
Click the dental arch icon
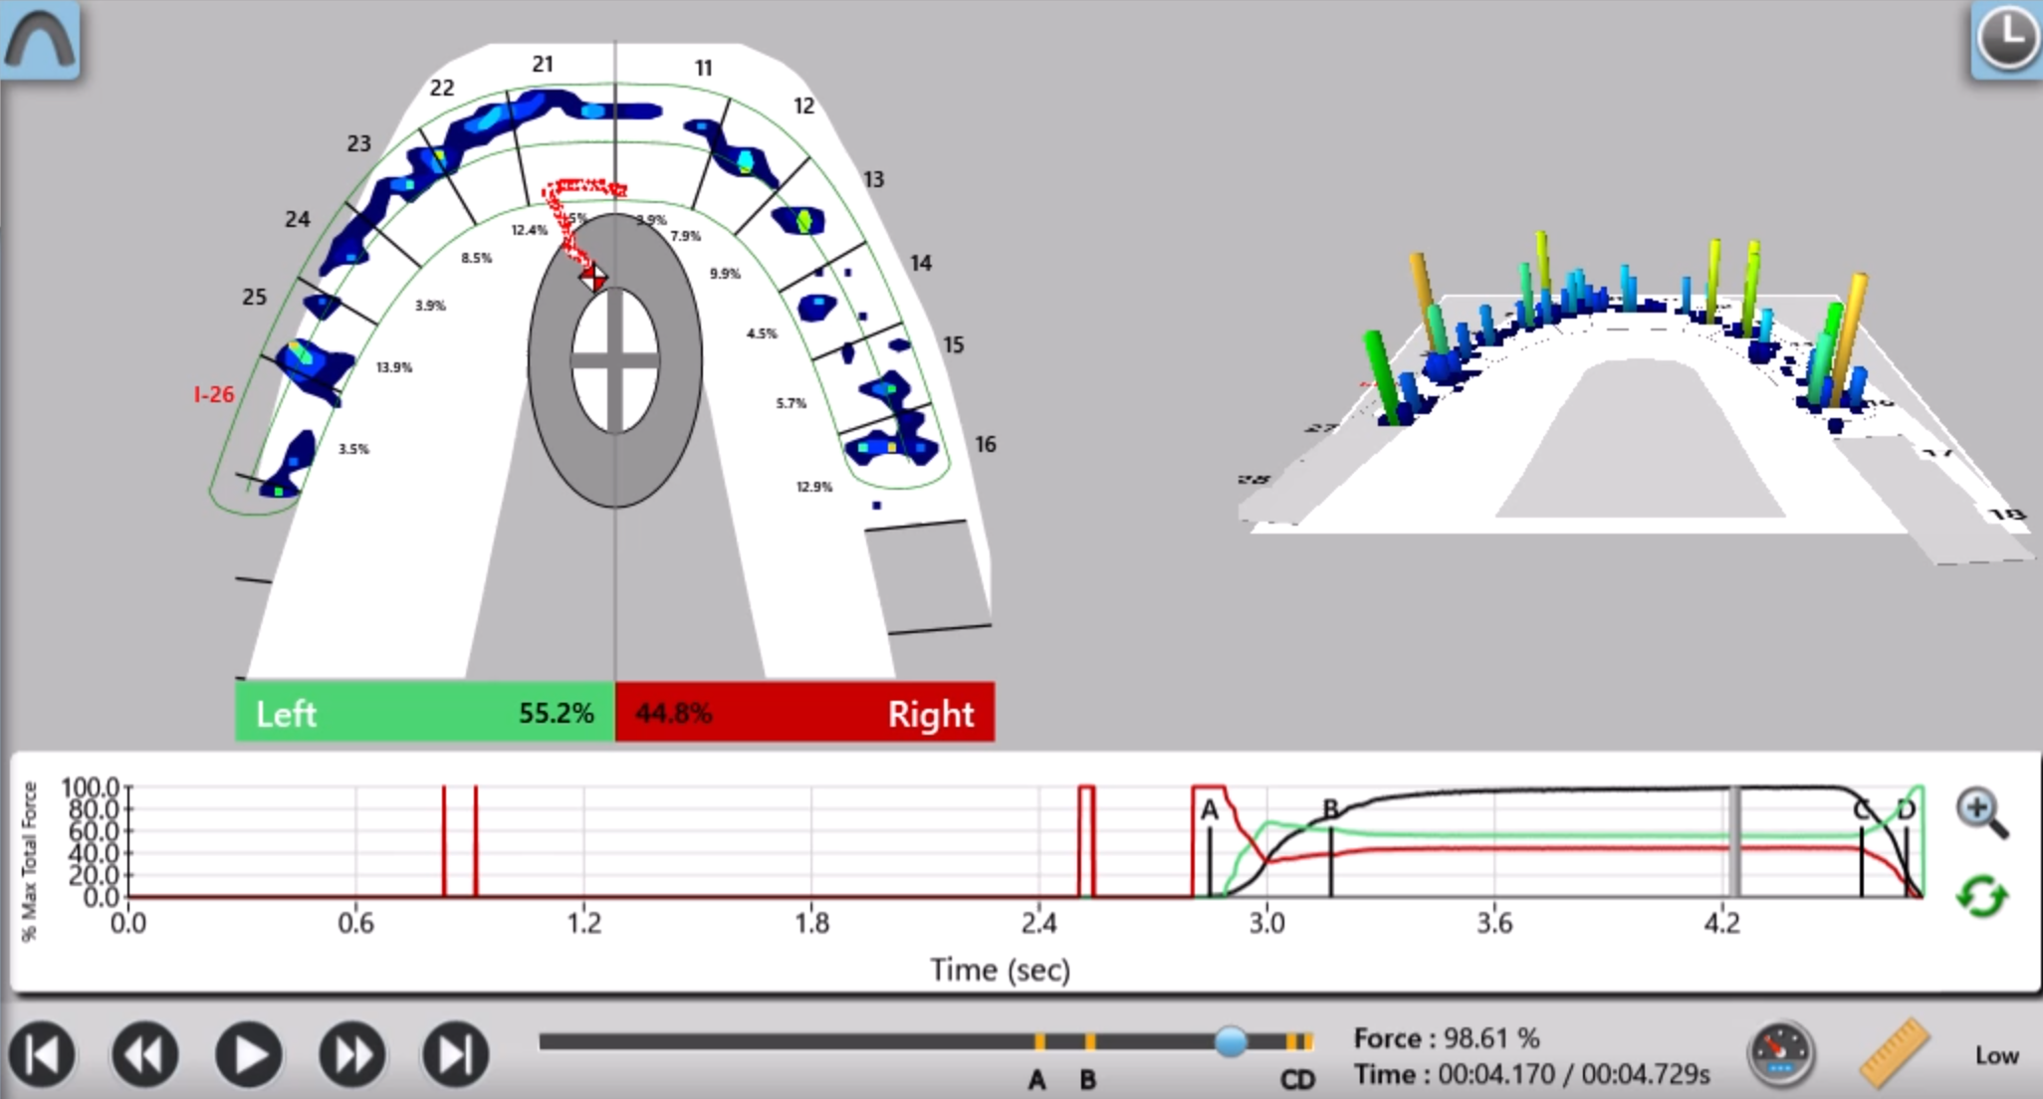coord(40,40)
